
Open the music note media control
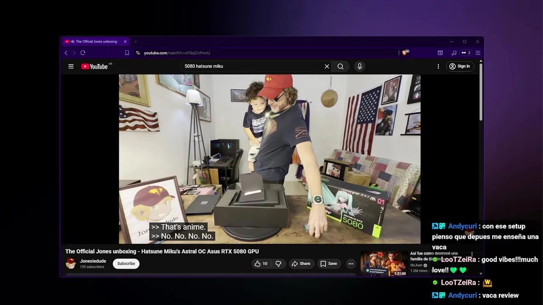click(454, 53)
